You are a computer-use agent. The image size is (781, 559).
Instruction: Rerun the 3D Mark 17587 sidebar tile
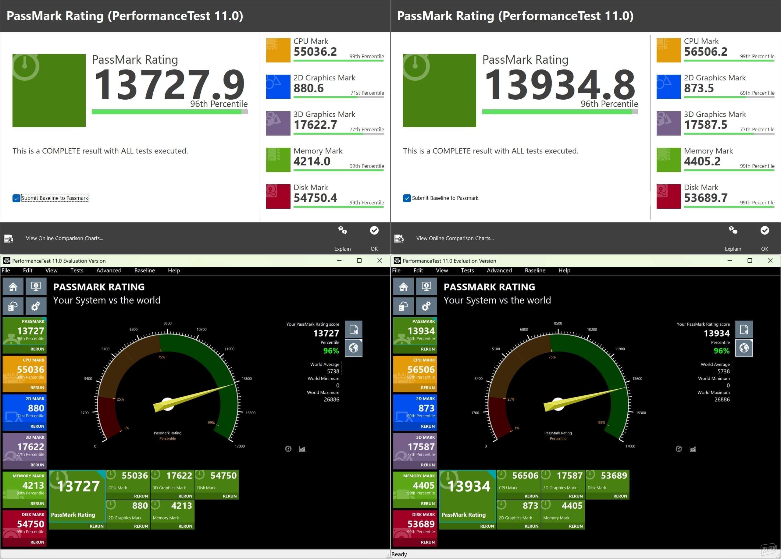pos(428,465)
